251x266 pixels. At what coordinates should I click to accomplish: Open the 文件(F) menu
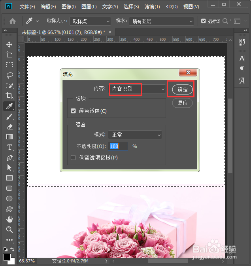click(27, 7)
